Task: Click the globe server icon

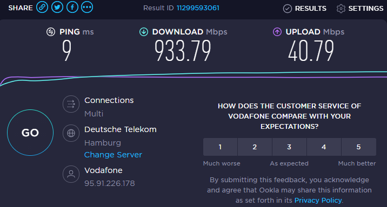Action: coord(71,133)
